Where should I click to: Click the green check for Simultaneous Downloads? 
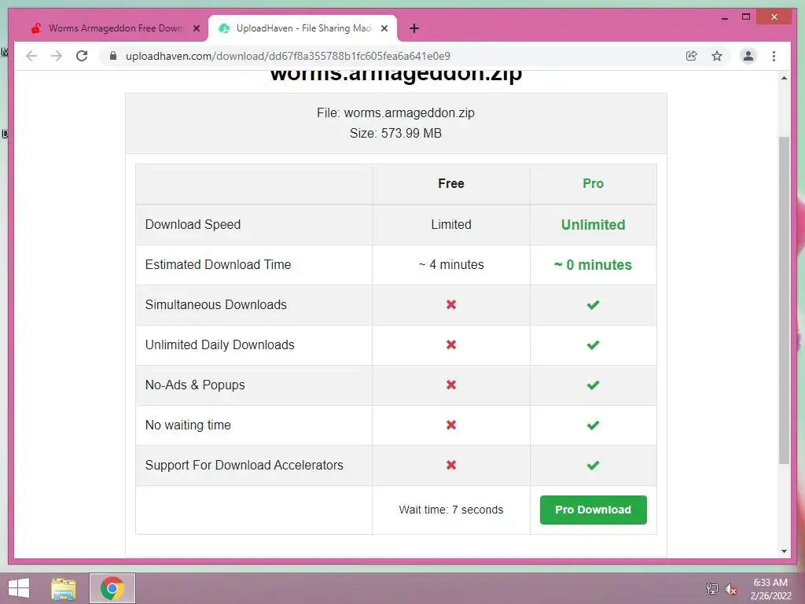click(x=593, y=304)
